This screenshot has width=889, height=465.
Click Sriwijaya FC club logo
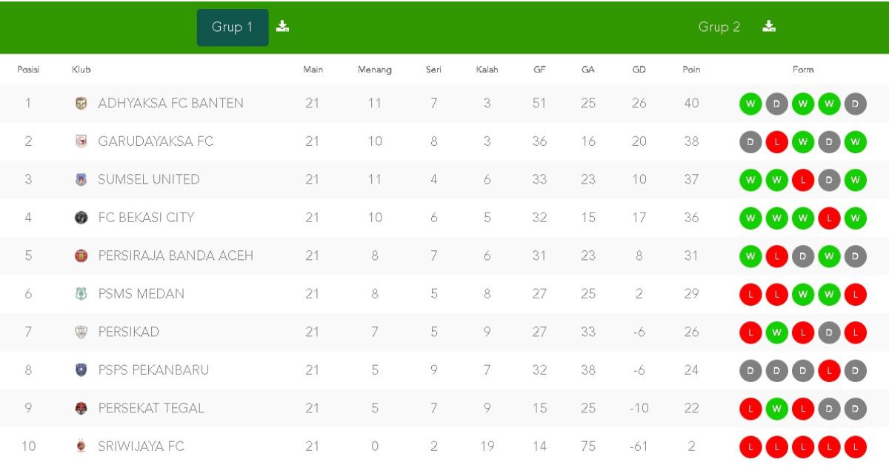coord(81,446)
